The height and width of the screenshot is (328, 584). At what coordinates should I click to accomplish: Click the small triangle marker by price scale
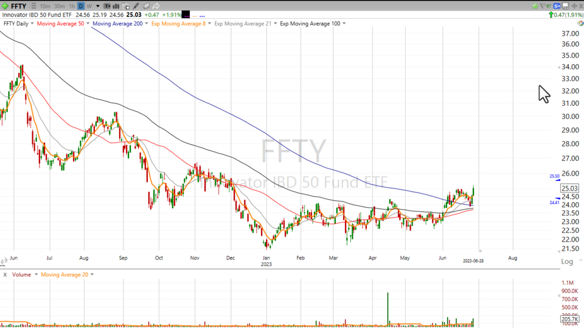(558, 67)
